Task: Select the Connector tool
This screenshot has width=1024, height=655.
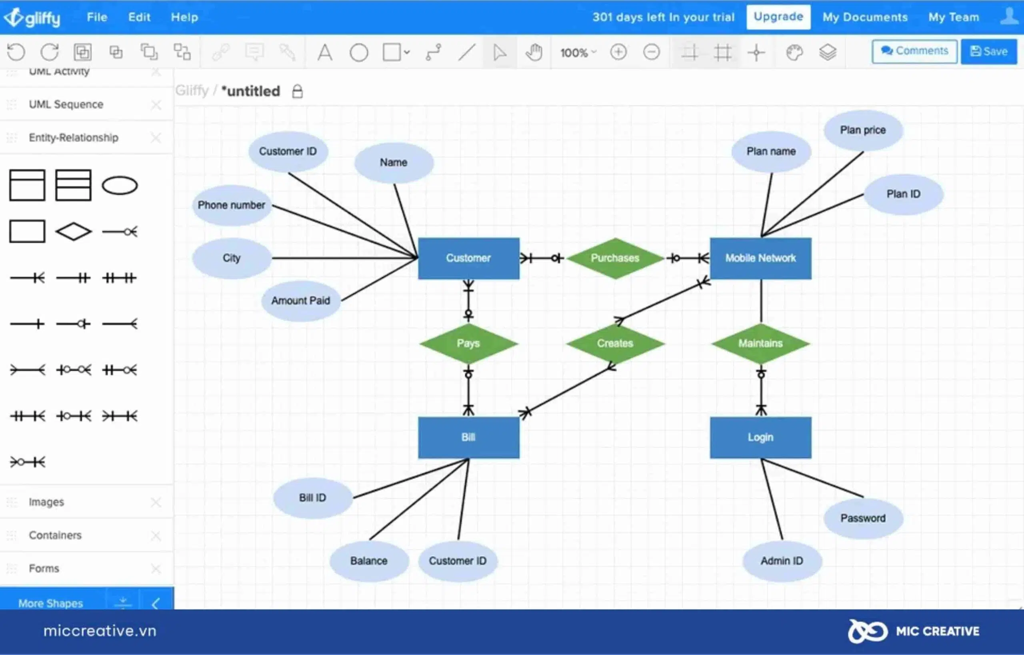Action: click(434, 52)
